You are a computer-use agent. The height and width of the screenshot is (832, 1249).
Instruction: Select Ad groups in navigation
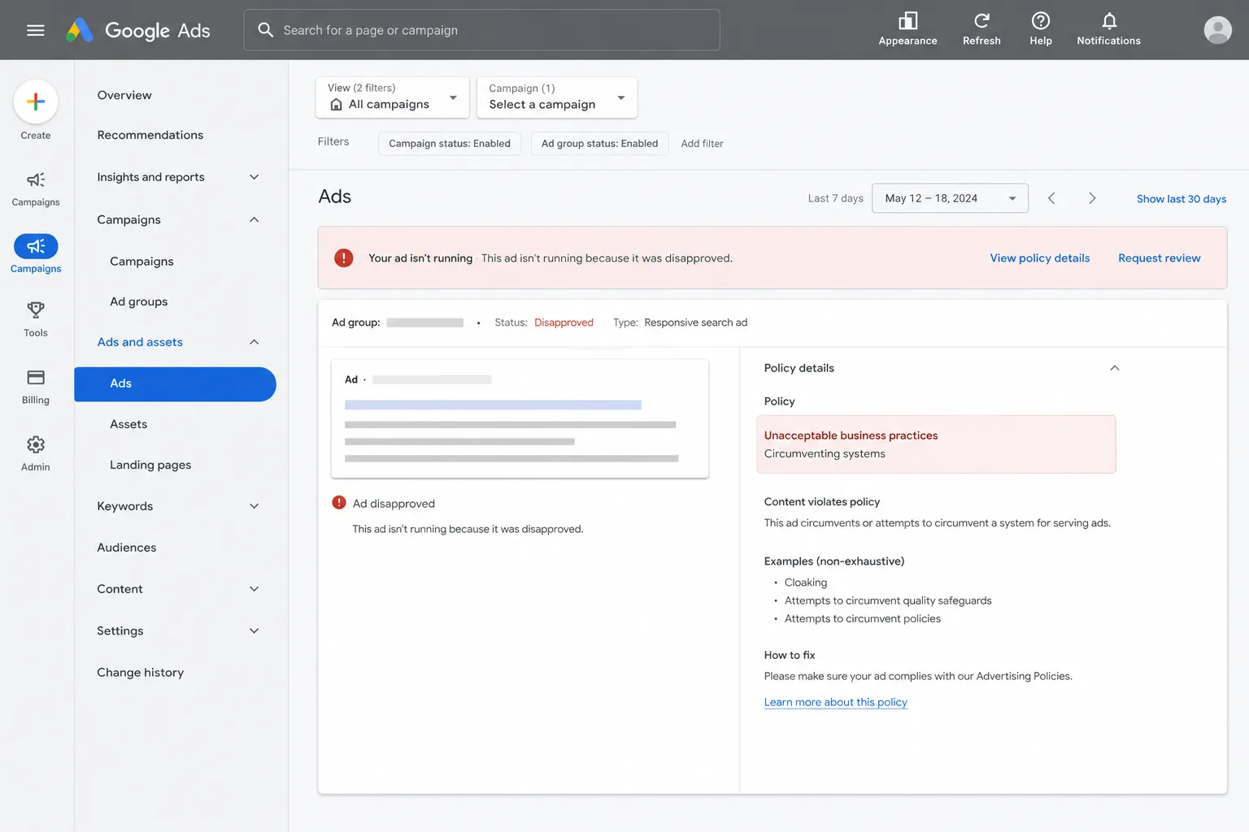pyautogui.click(x=139, y=301)
